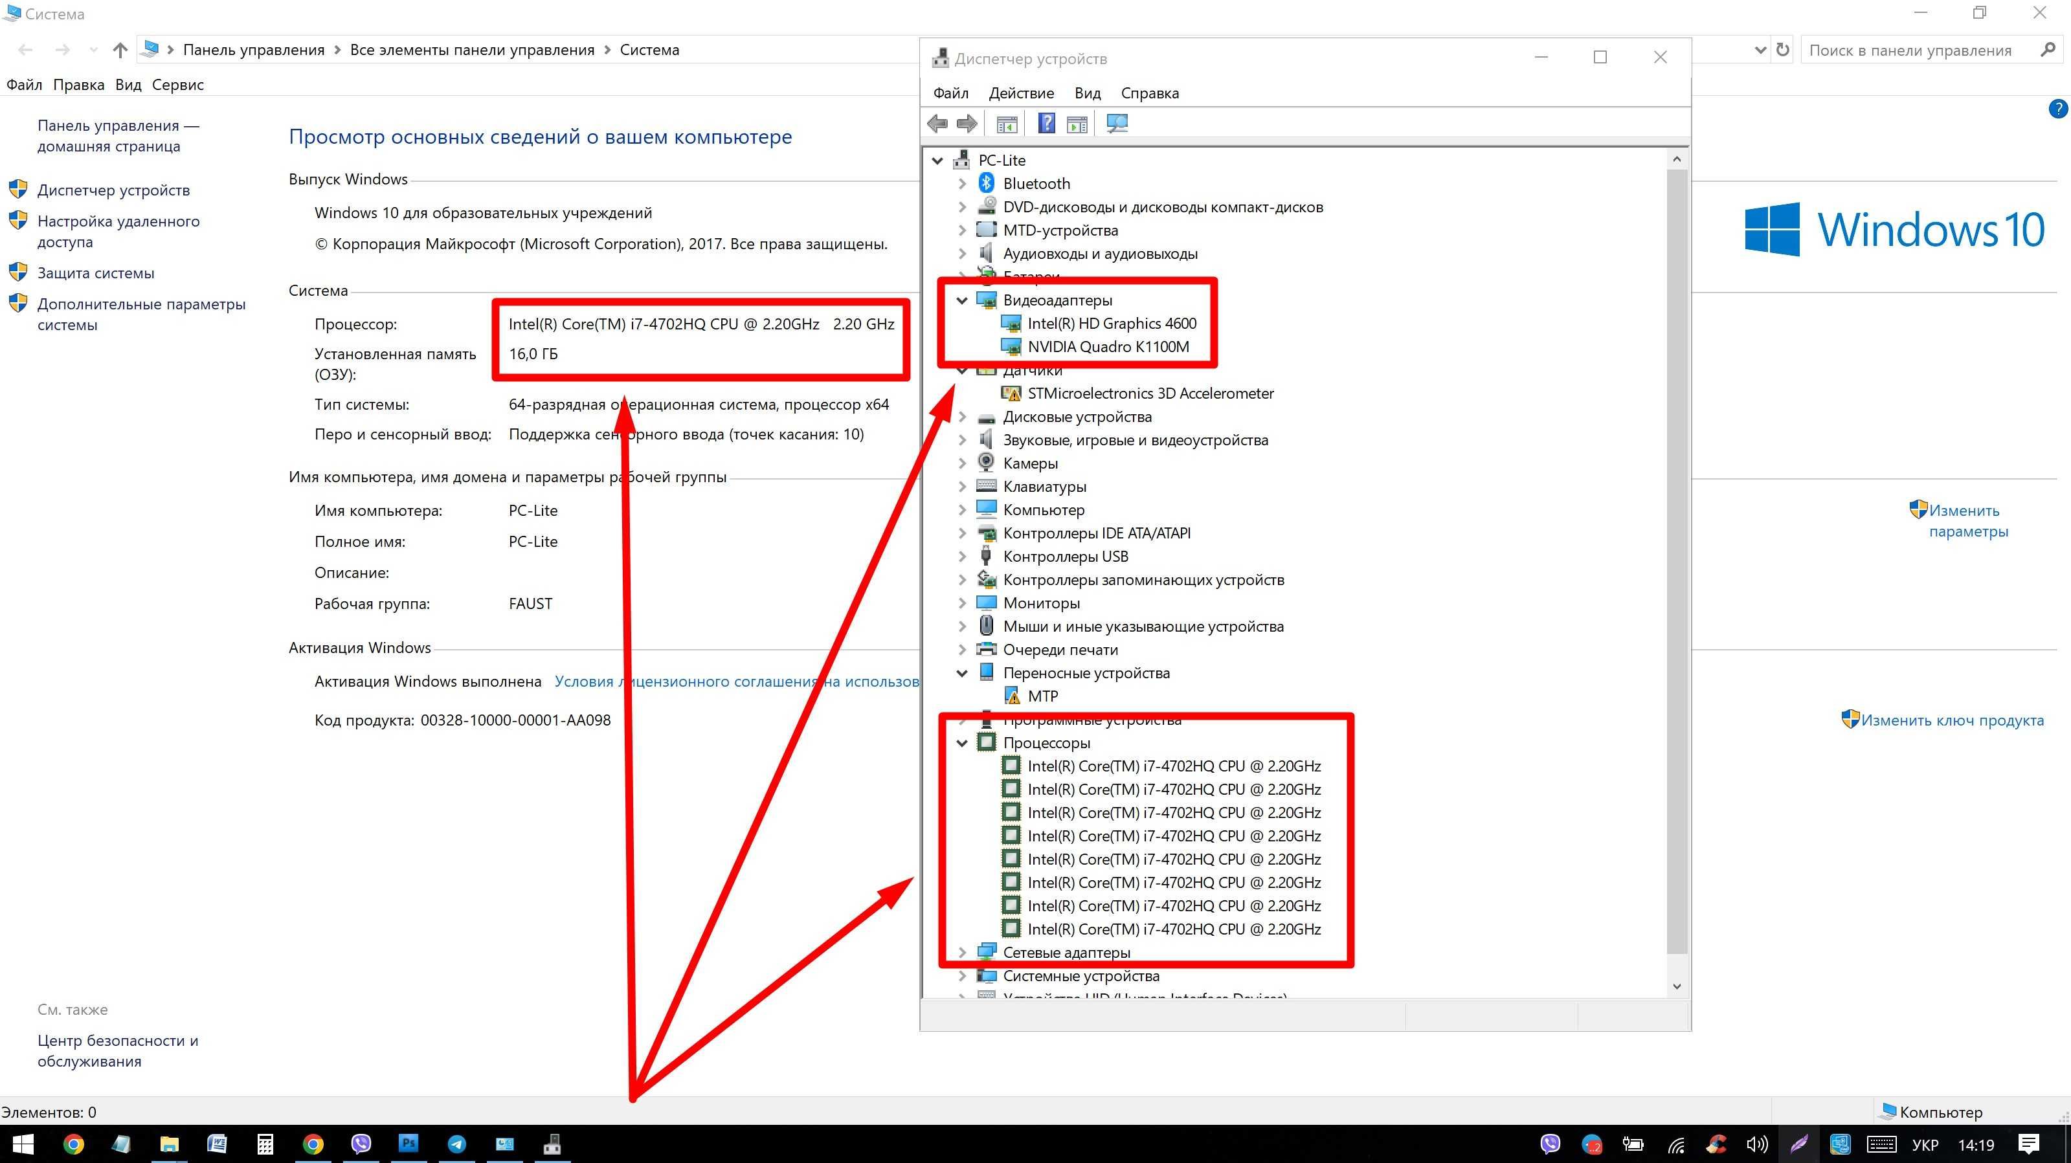Click the refresh icon next to address bar
Viewport: 2071px width, 1163px height.
point(1782,50)
